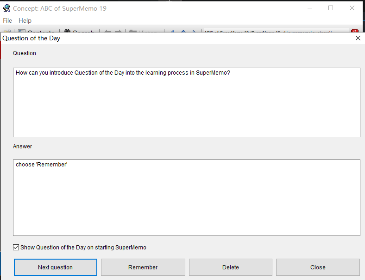Image resolution: width=365 pixels, height=280 pixels.
Task: Maximize the SuperMemo window
Action: 331,8
